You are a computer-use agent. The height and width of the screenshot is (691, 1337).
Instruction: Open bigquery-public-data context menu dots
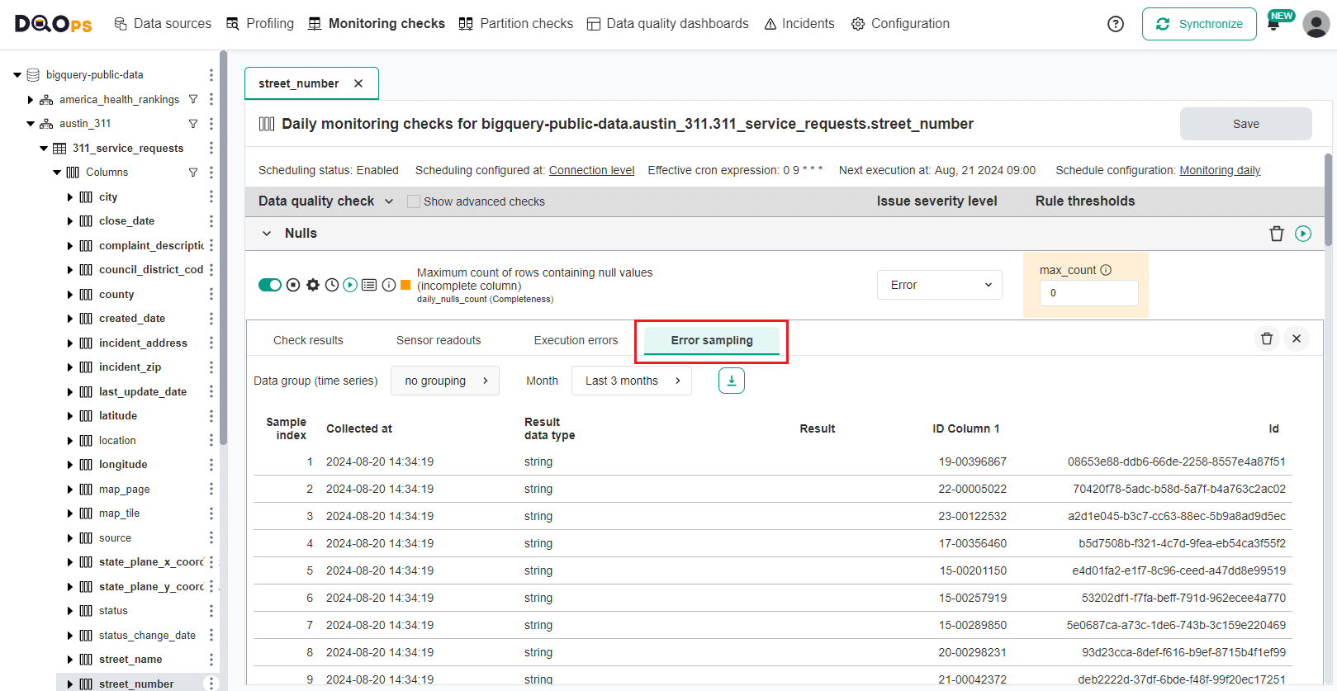(211, 75)
